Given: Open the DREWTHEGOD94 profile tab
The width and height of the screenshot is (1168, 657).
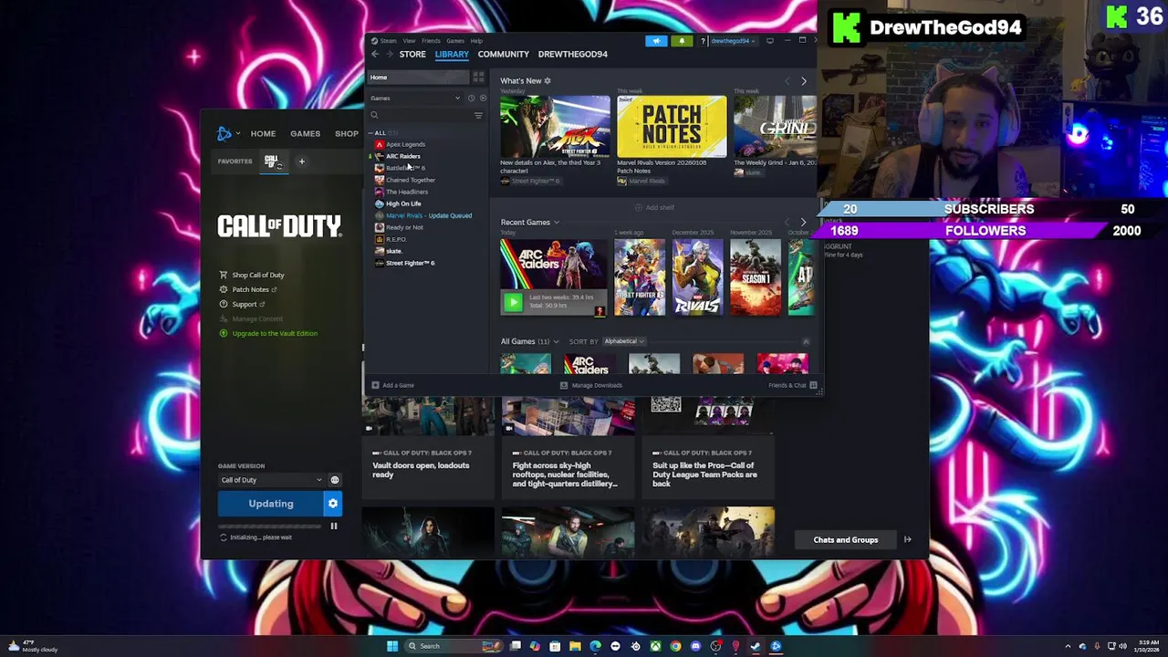Looking at the screenshot, I should 573,54.
